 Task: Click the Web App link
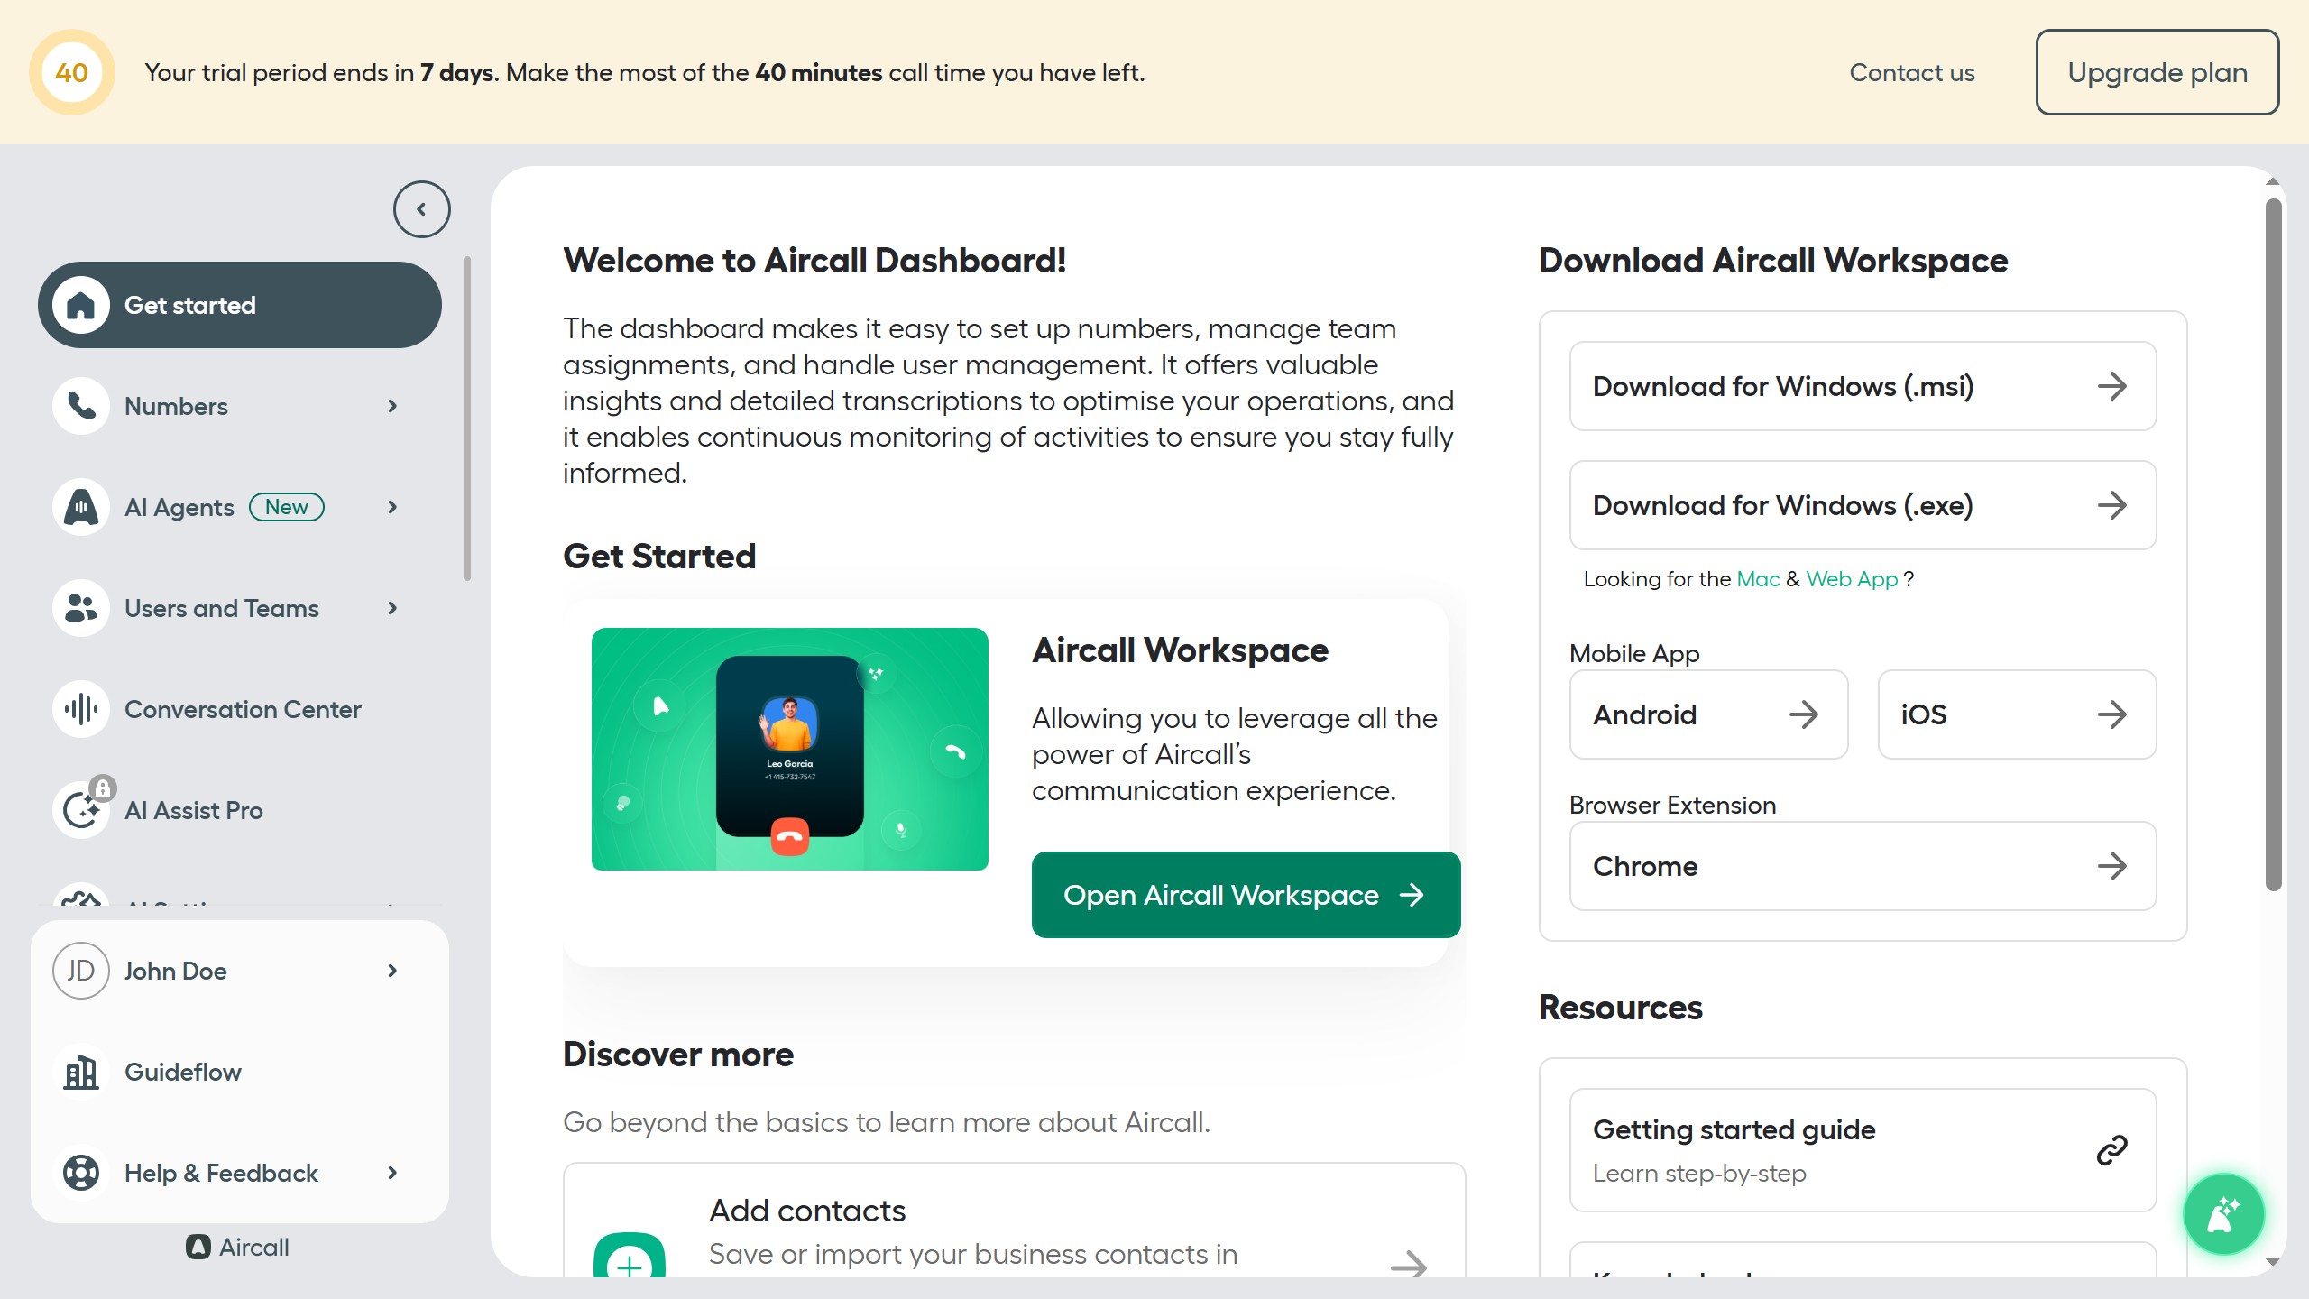pyautogui.click(x=1852, y=579)
